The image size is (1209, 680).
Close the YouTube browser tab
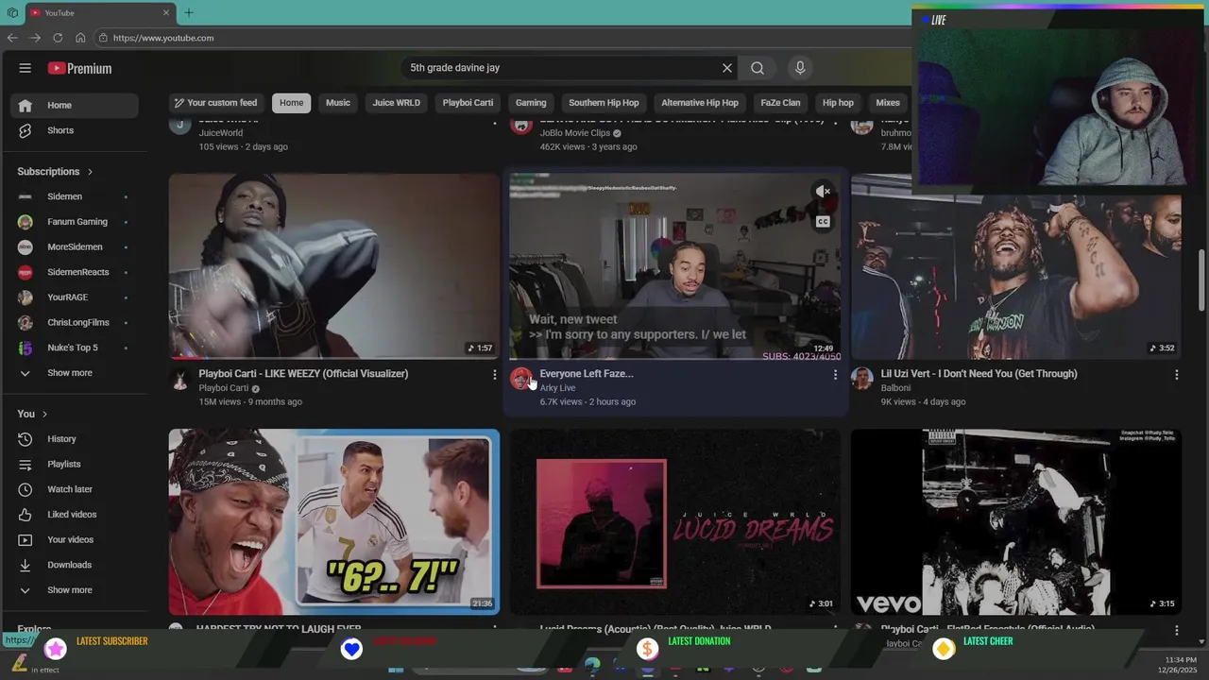pos(166,12)
